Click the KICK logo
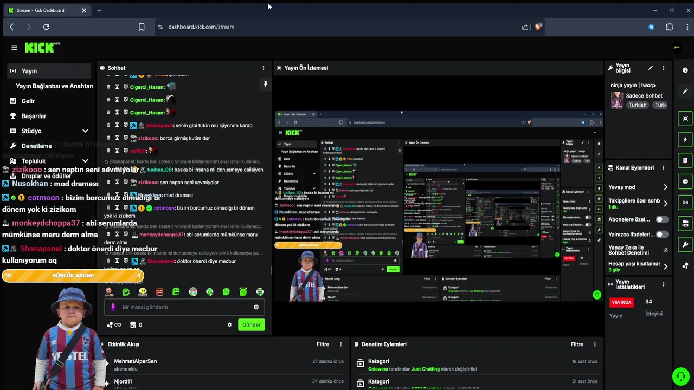694x390 pixels. tap(42, 48)
